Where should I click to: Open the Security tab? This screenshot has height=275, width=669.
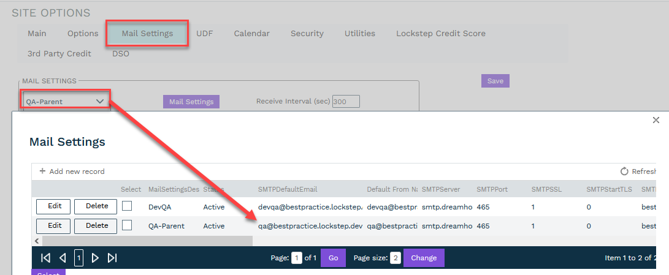[307, 34]
